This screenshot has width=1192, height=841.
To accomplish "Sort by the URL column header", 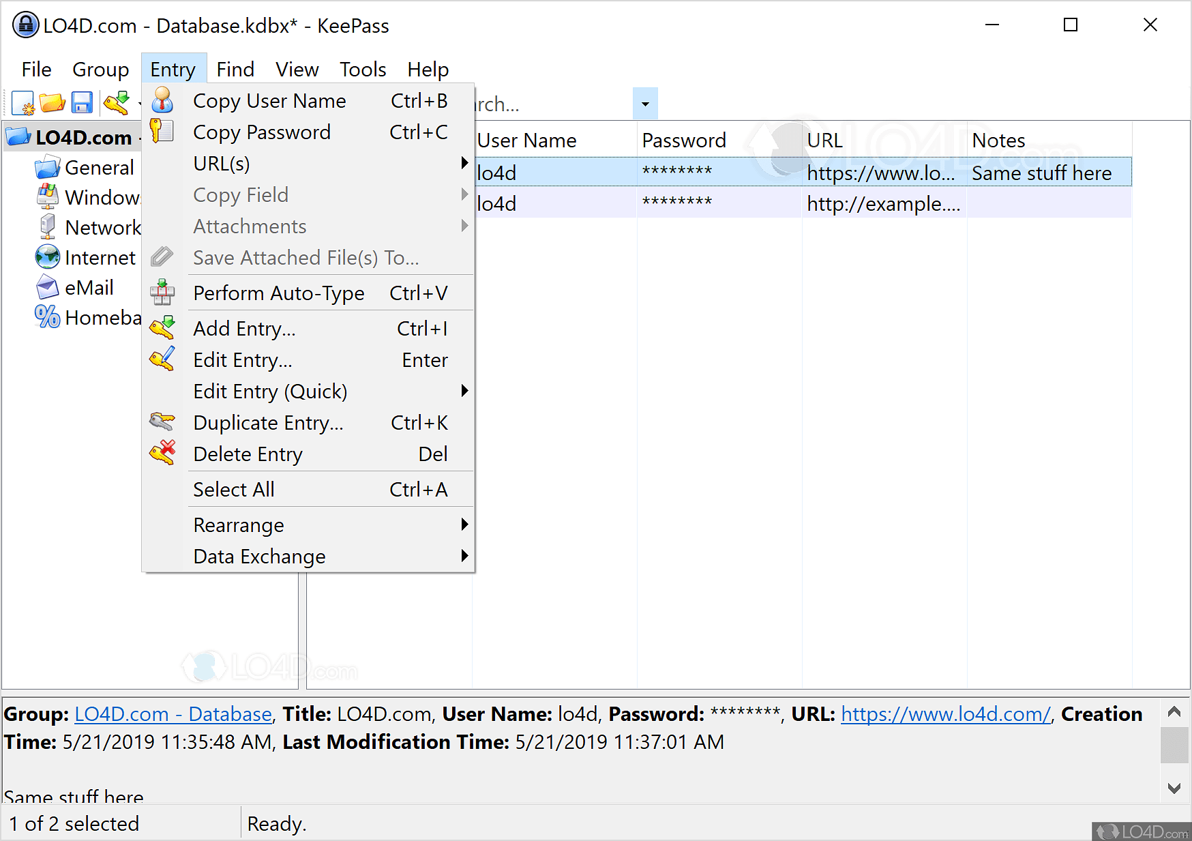I will 884,140.
